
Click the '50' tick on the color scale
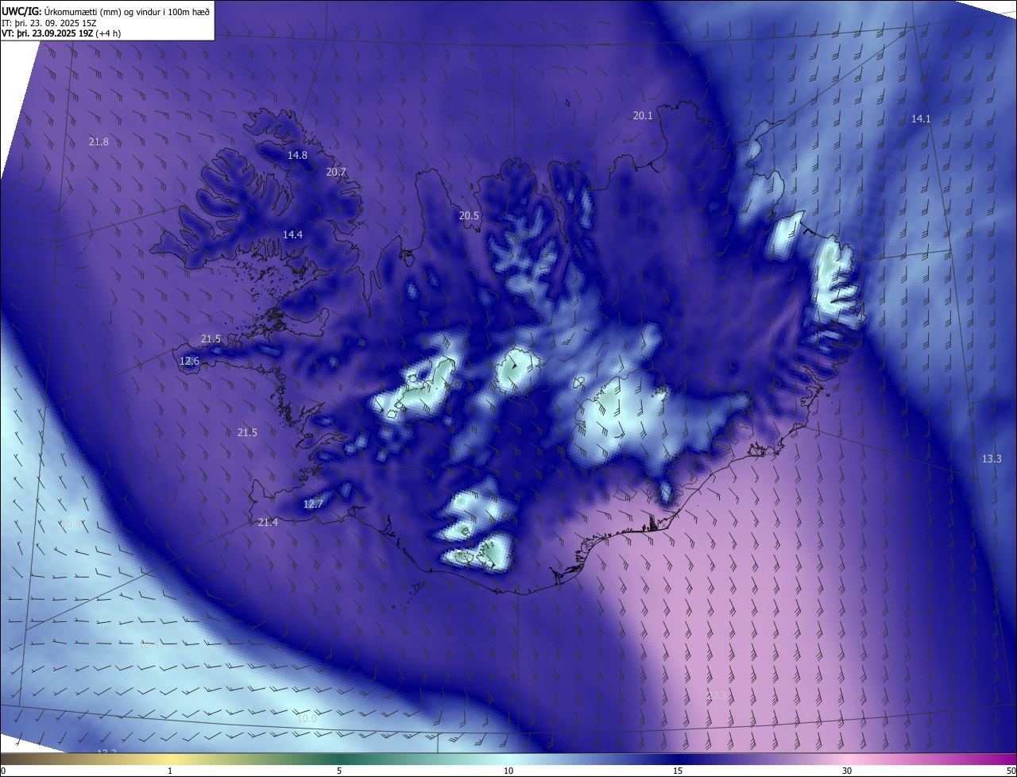pyautogui.click(x=1010, y=771)
